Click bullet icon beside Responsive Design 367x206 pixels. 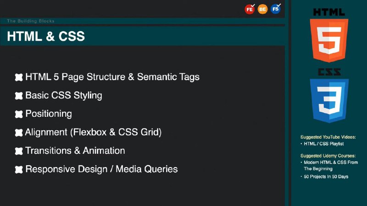(19, 169)
